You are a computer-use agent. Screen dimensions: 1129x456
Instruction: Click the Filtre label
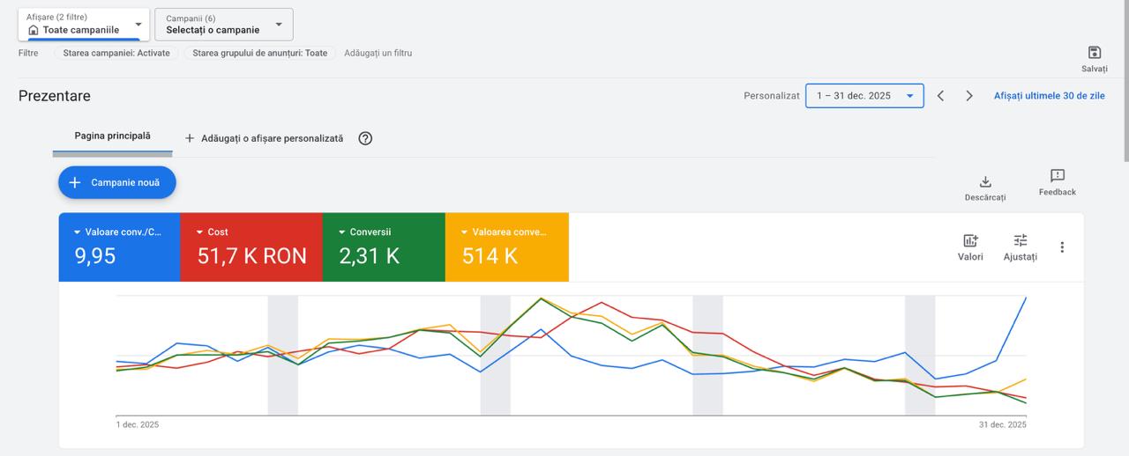click(x=28, y=53)
